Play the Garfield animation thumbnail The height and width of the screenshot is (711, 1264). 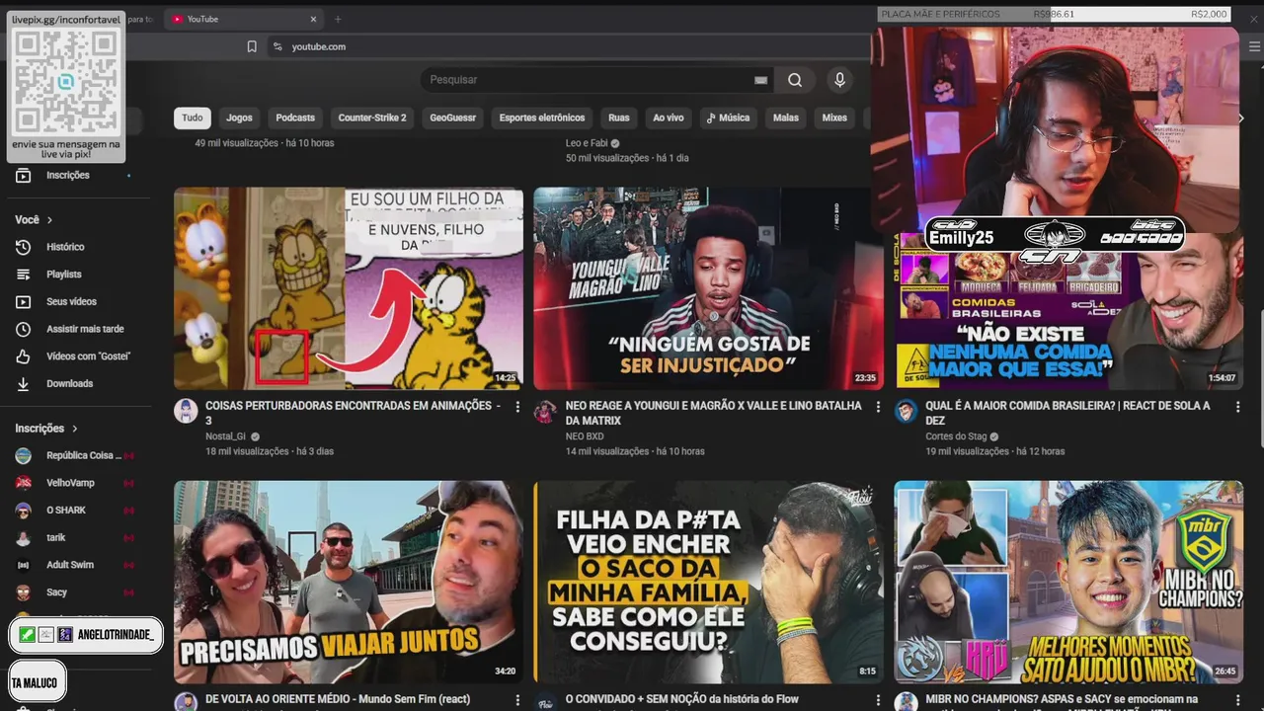tap(349, 288)
